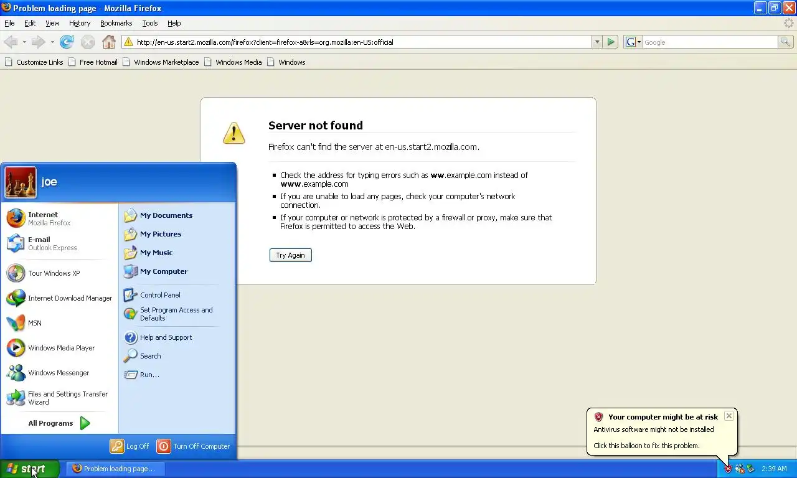
Task: Click the Firefox Forward arrow button
Action: (38, 42)
